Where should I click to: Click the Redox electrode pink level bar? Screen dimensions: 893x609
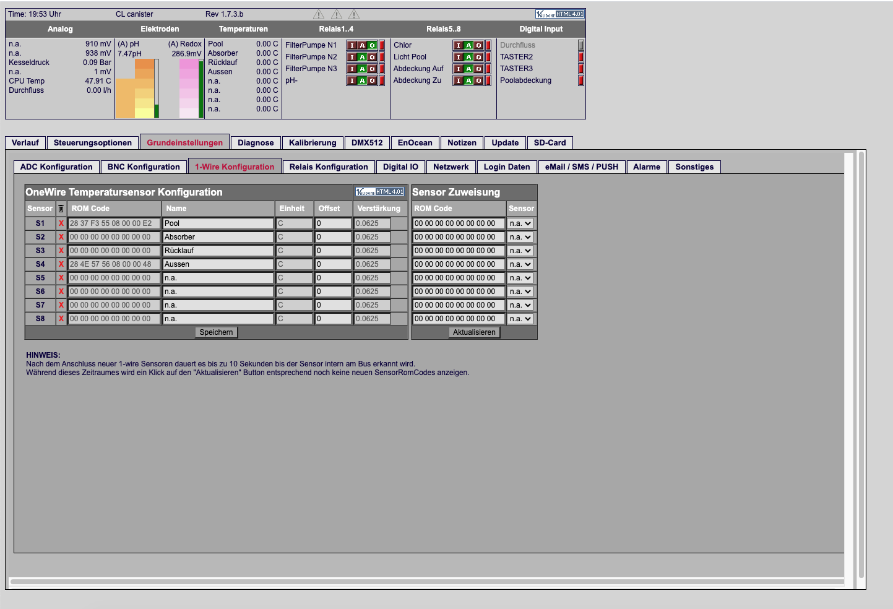tap(189, 89)
